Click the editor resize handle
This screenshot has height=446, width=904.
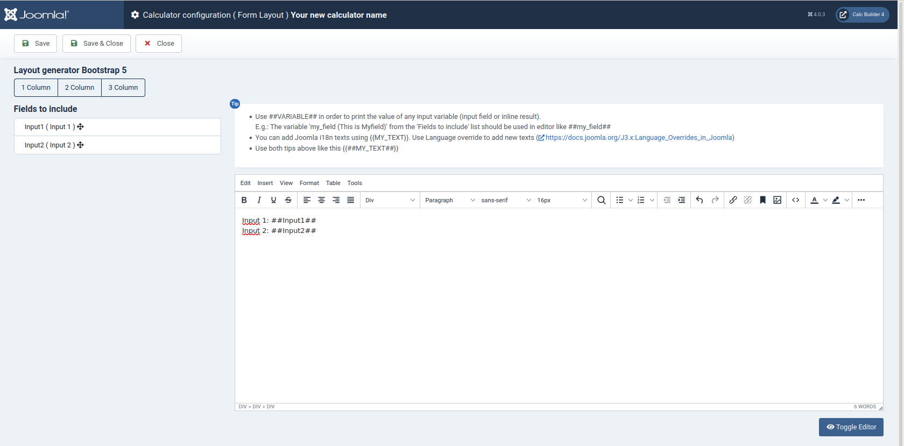[x=880, y=408]
